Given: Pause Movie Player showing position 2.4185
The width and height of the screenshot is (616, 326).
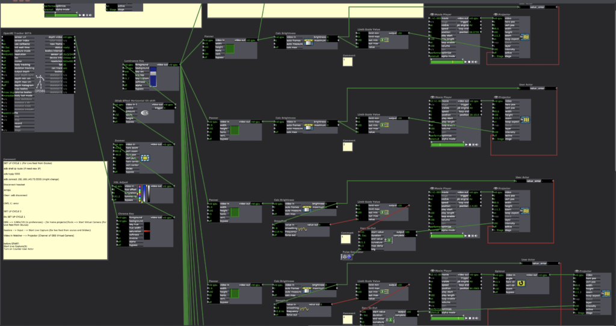Looking at the screenshot, I should pos(473,236).
